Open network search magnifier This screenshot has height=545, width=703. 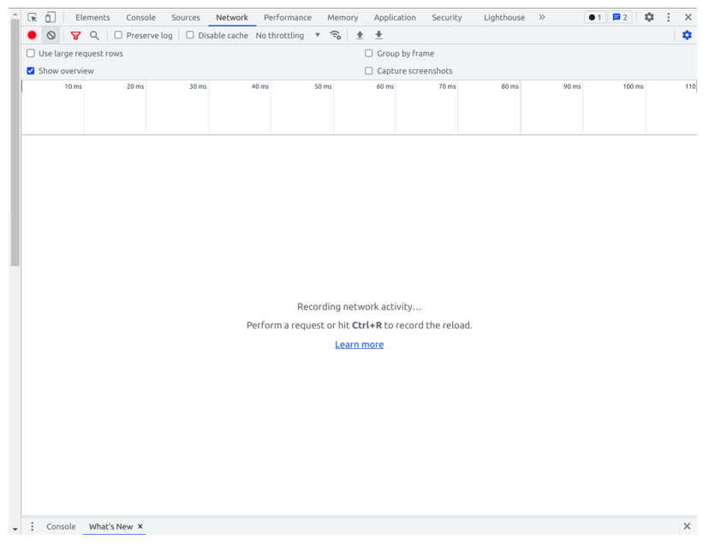click(94, 35)
